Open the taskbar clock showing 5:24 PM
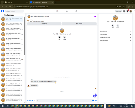Viewport: 135px width, 108px height. [x=126, y=106]
